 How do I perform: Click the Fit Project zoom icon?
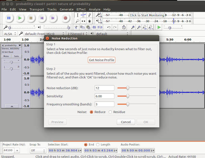(151, 27)
